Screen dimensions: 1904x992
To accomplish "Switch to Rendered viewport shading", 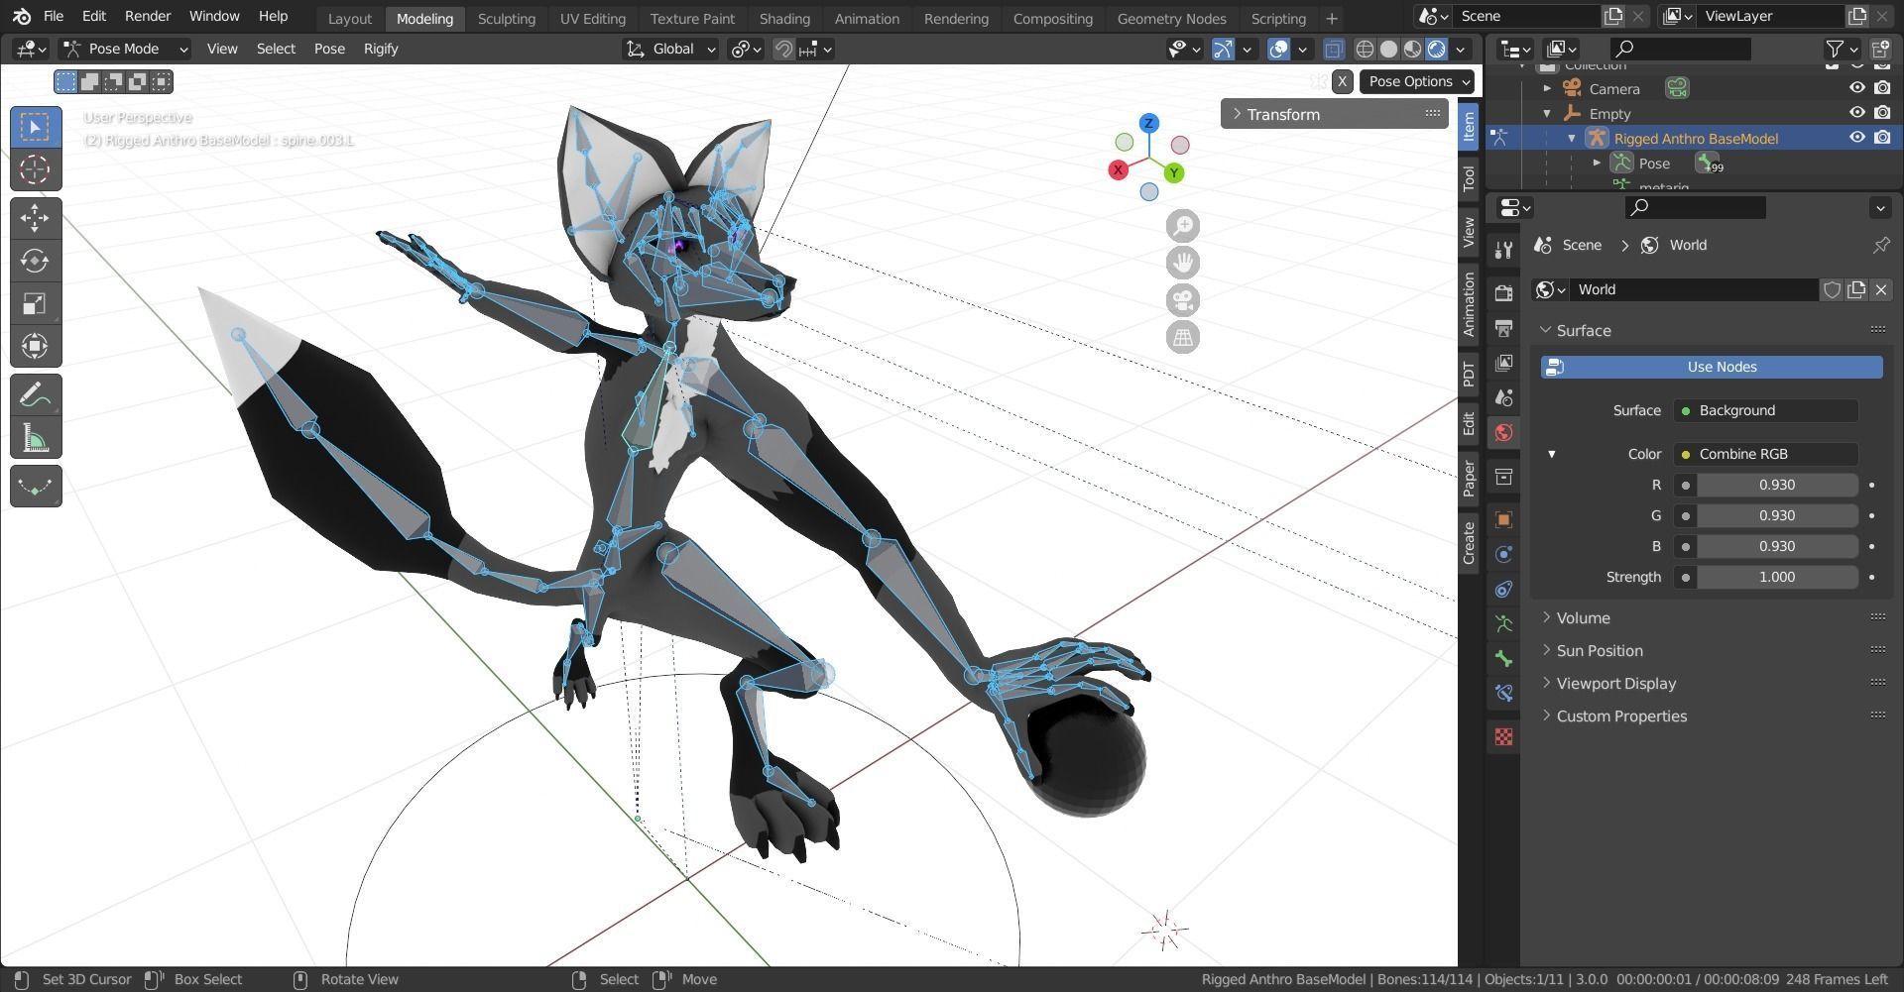I will (1436, 49).
